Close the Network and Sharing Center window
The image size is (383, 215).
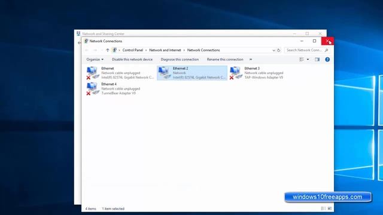point(320,33)
